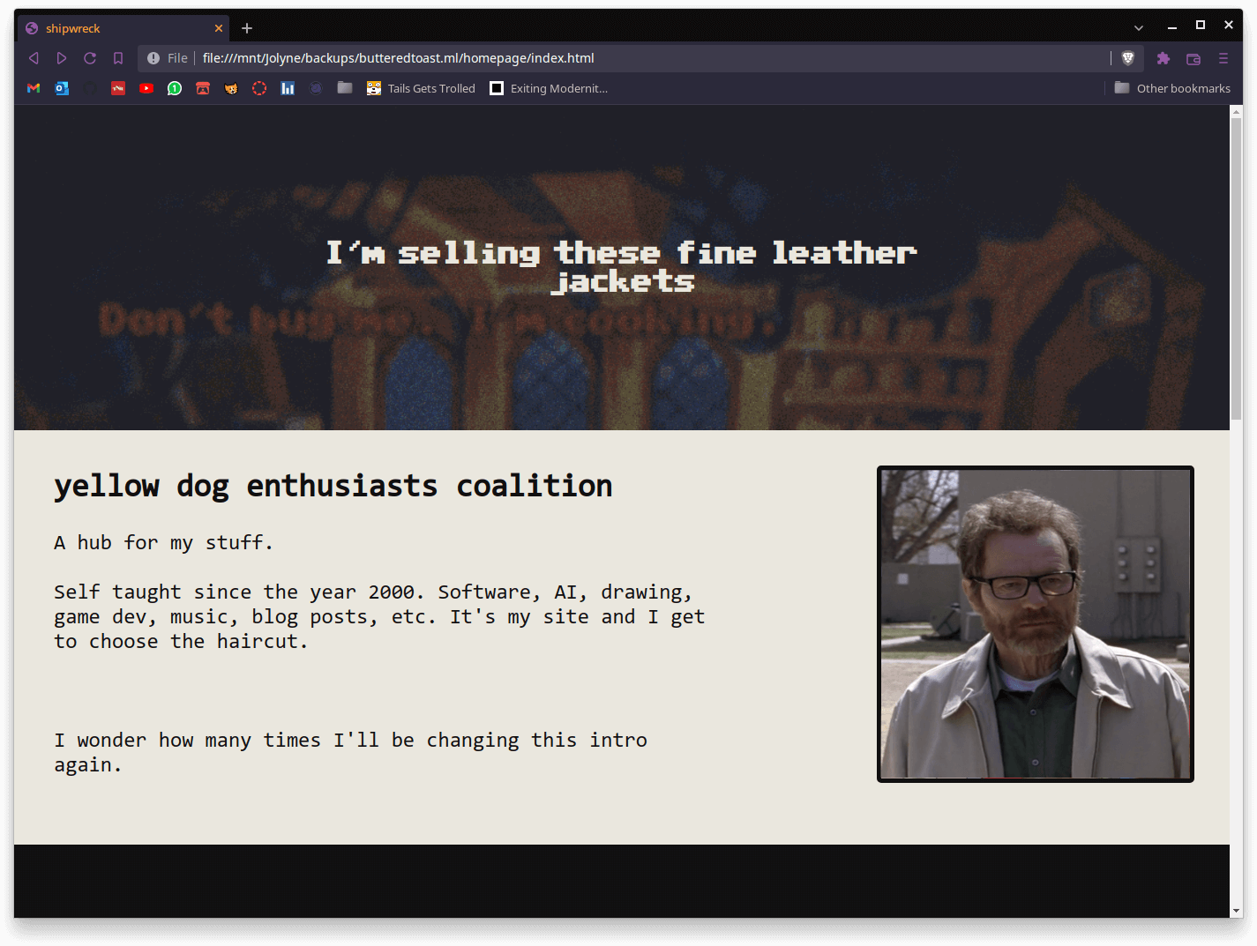Open the unnamed bookmarks bar folder
Screen dimensions: 1257x946
coord(345,88)
